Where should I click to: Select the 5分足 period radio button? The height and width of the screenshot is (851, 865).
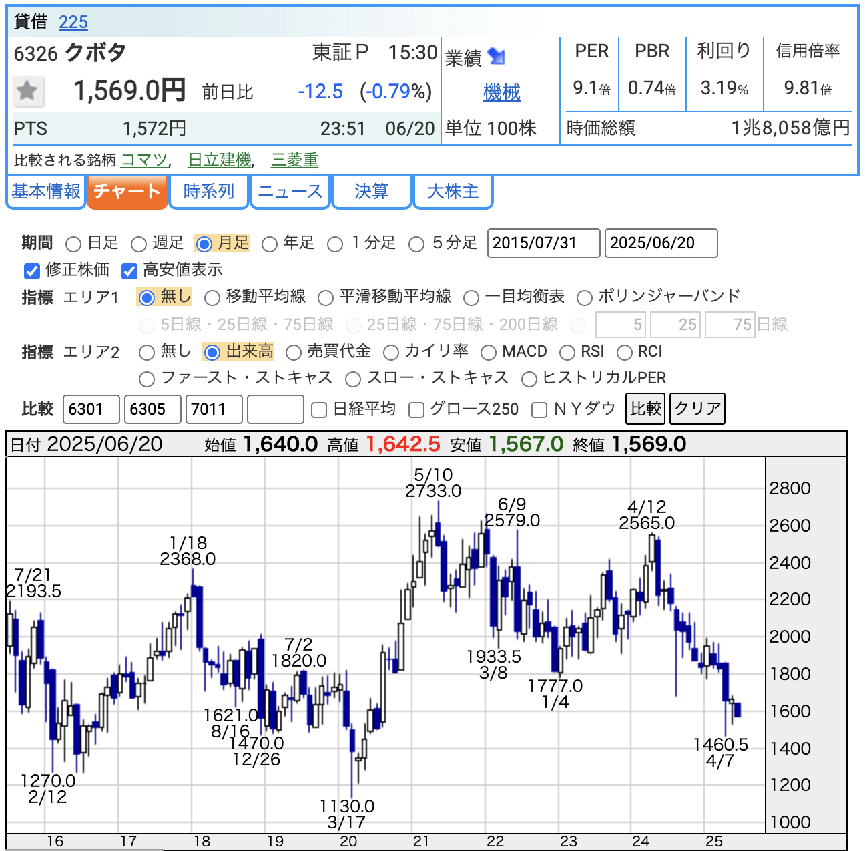point(416,244)
